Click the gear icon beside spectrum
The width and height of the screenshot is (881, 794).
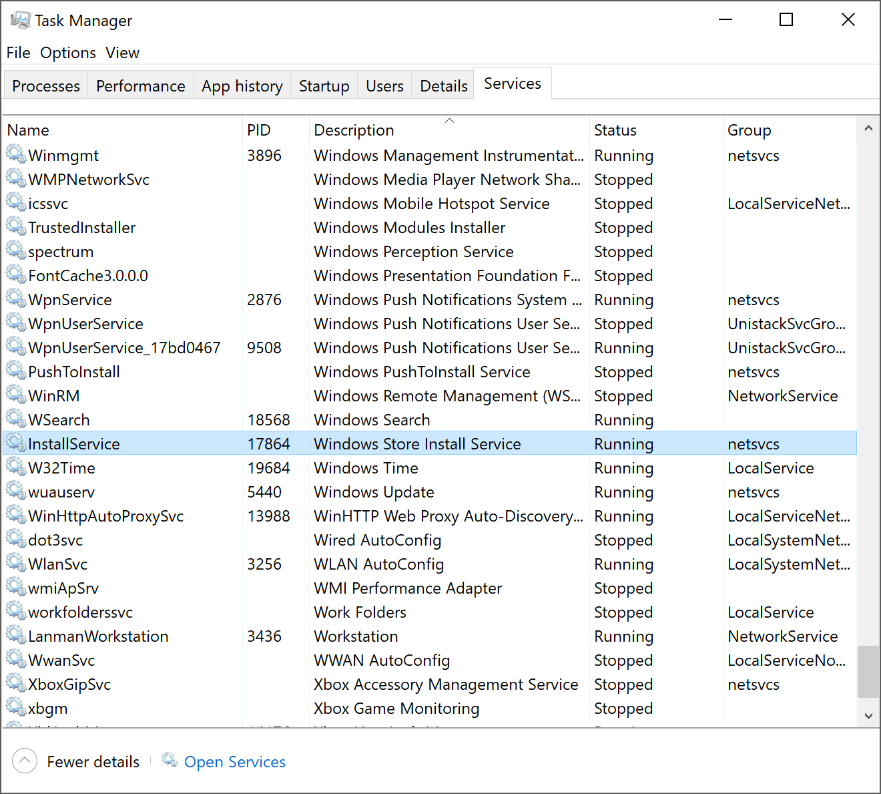coord(16,250)
